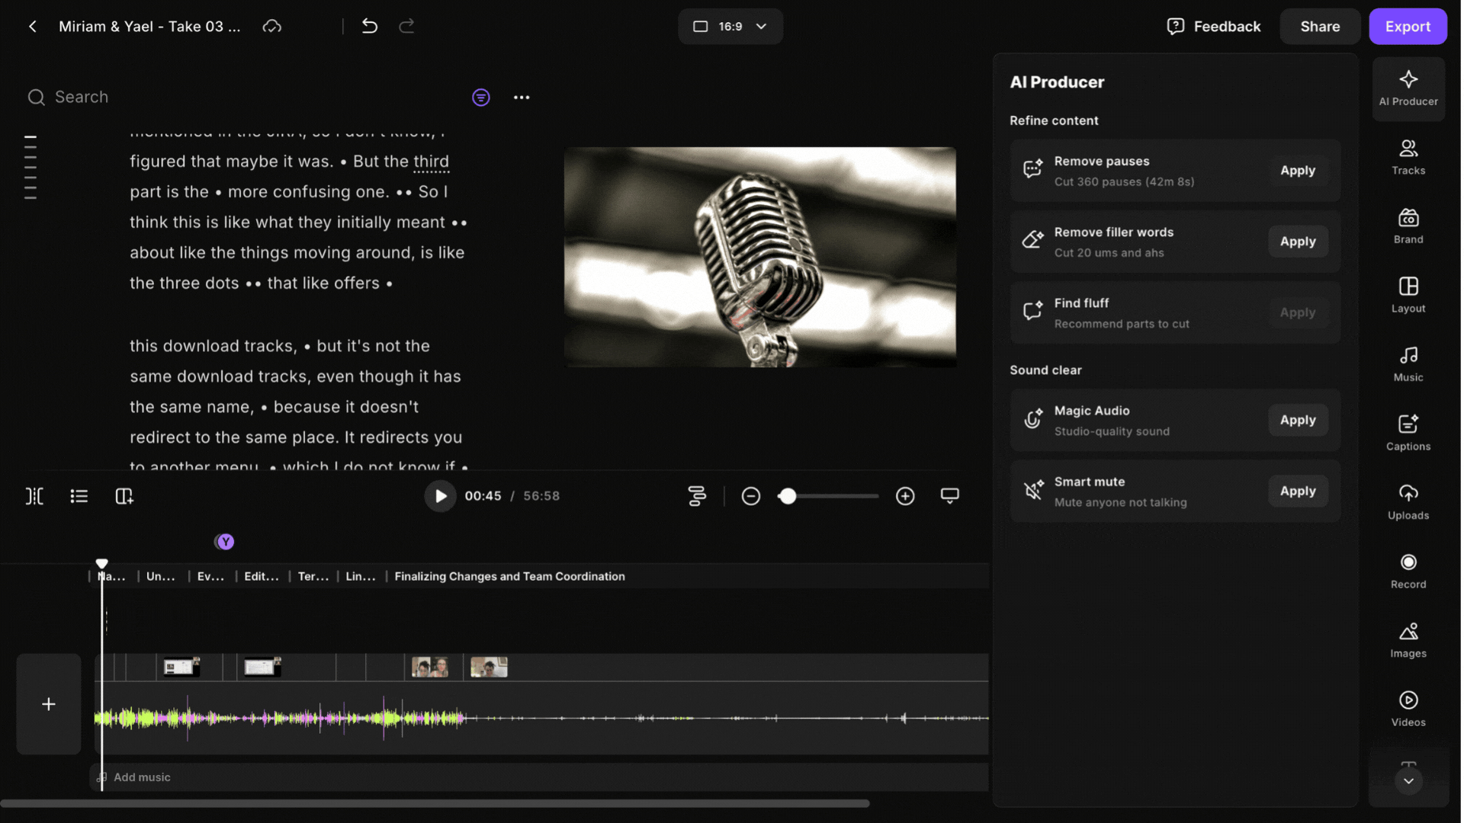This screenshot has height=823, width=1464.
Task: Open the Feedback dialog
Action: click(x=1214, y=27)
